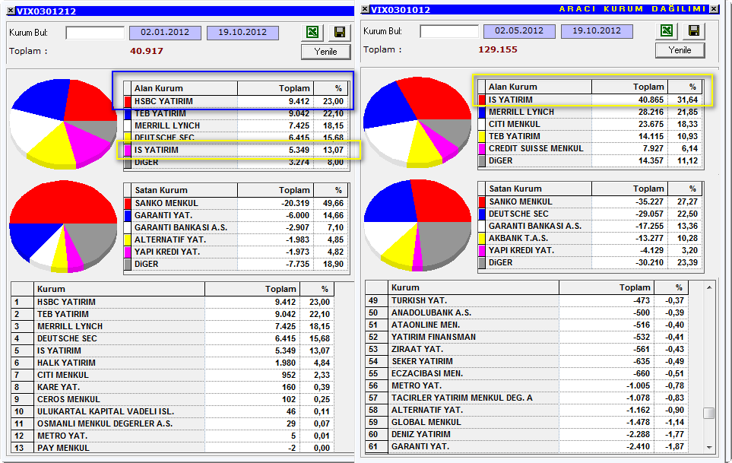Select row 60 DENIZ YATIRIM

[x=527, y=434]
